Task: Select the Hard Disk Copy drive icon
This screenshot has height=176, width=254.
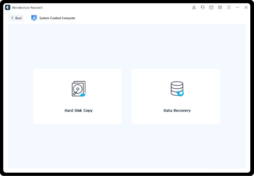Action: tap(78, 89)
